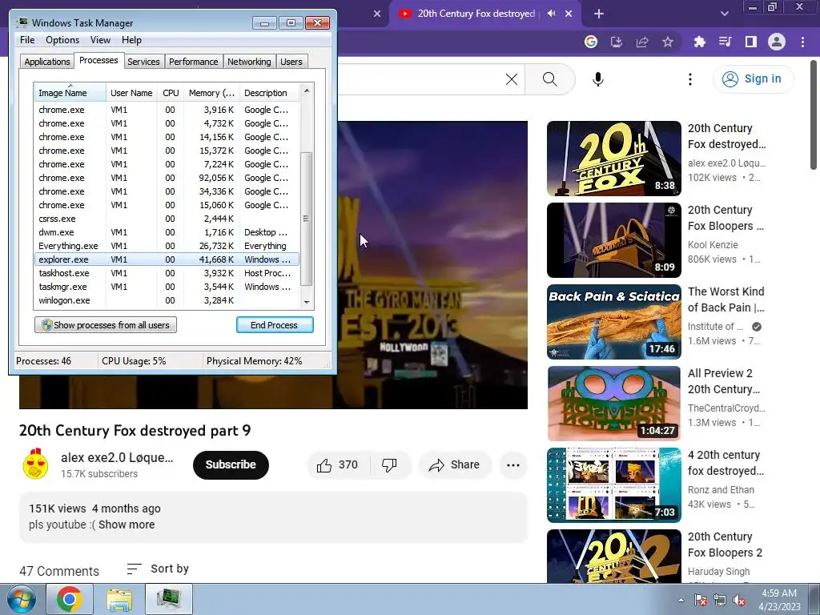Screen dimensions: 820x615
Task: Click the YouTube page vertical scrollbar
Action: point(814,115)
